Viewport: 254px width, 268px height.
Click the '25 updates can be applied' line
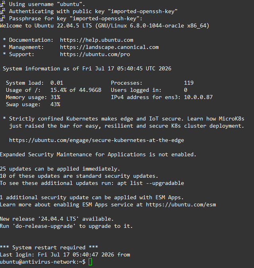[x=60, y=169]
